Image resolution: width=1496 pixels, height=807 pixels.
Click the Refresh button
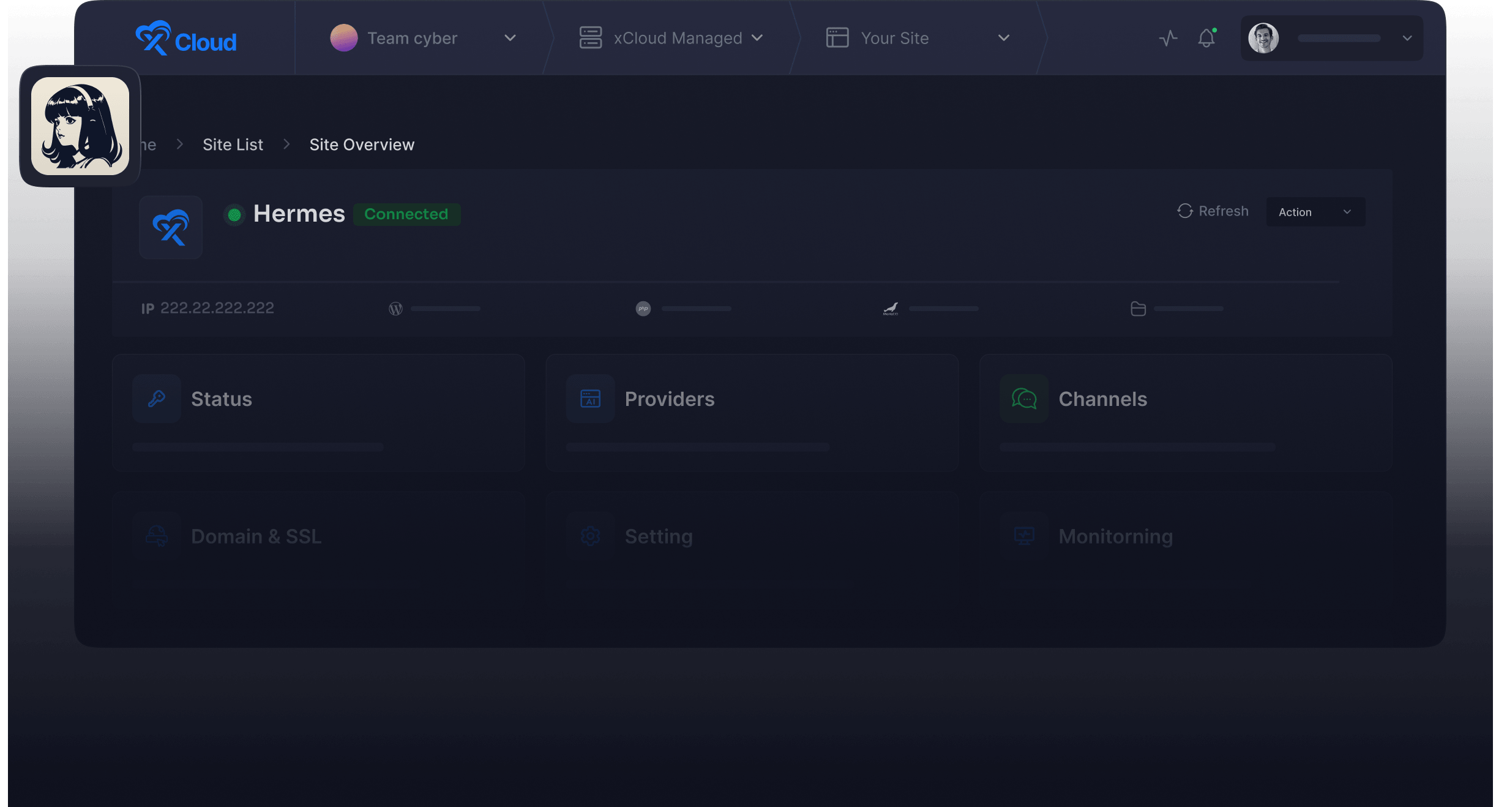point(1213,211)
